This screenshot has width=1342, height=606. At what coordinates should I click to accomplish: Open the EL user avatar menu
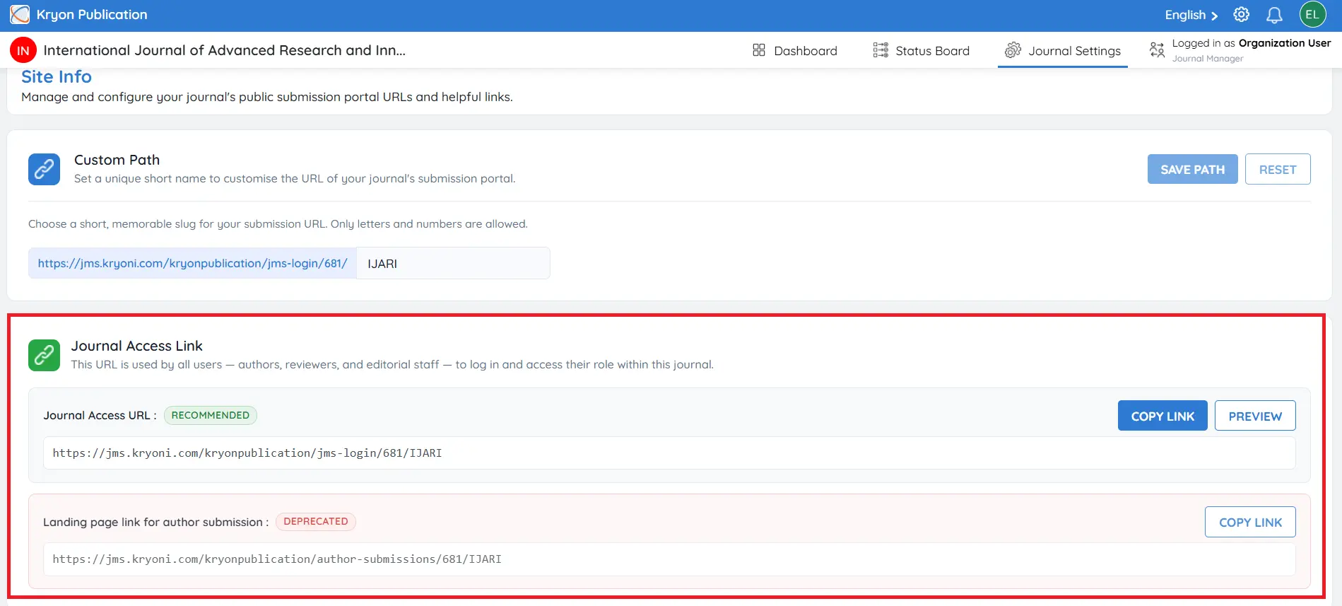coord(1312,15)
